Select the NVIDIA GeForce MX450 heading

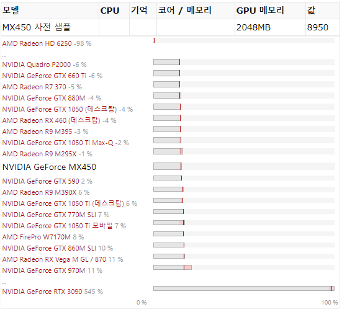click(x=49, y=167)
